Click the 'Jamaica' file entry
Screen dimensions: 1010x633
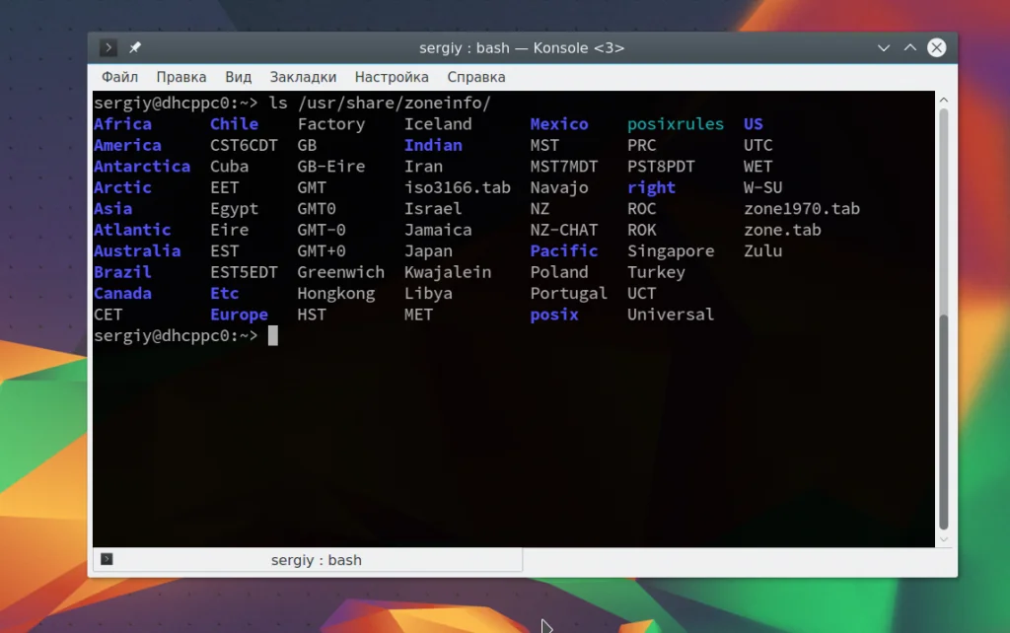pyautogui.click(x=438, y=230)
